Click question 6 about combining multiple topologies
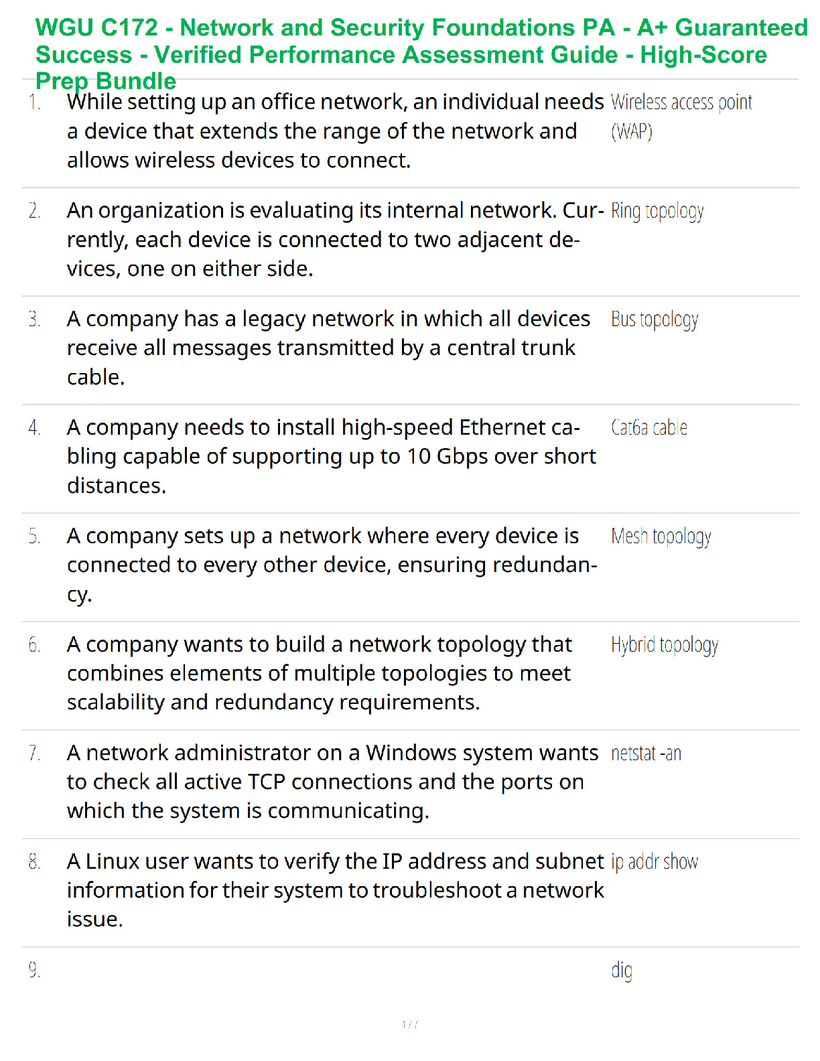Viewport: 820px width, 1061px height. pyautogui.click(x=319, y=673)
